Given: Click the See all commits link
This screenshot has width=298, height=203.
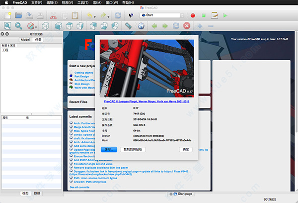Looking at the screenshot, I should pos(79,187).
